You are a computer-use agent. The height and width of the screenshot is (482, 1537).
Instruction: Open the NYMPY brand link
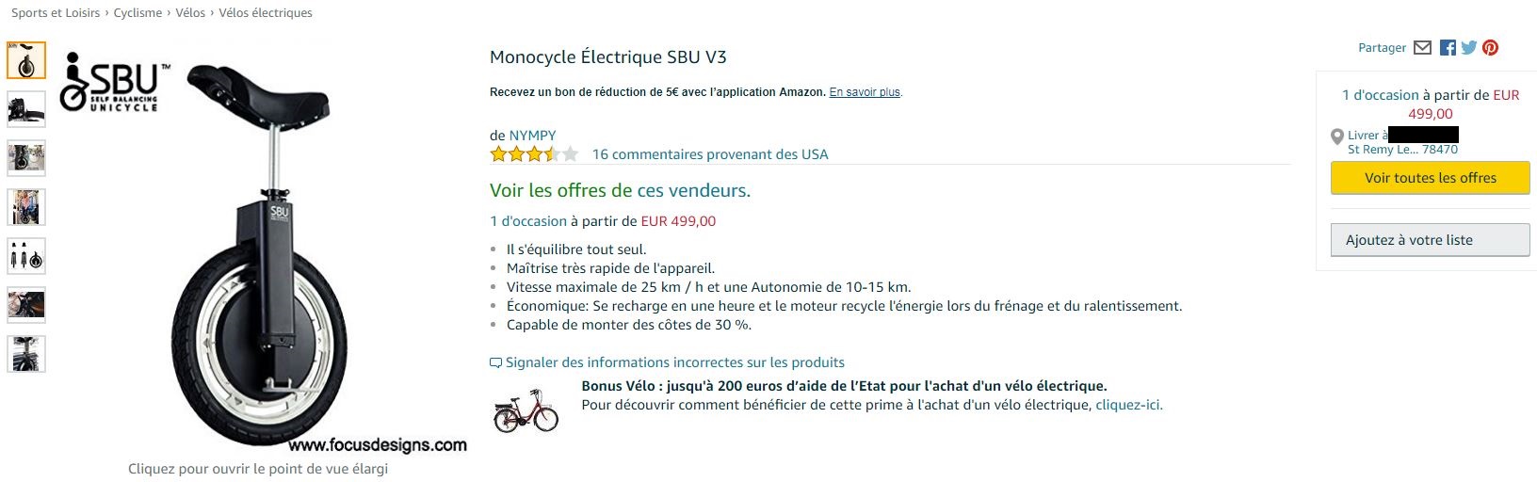tap(532, 136)
